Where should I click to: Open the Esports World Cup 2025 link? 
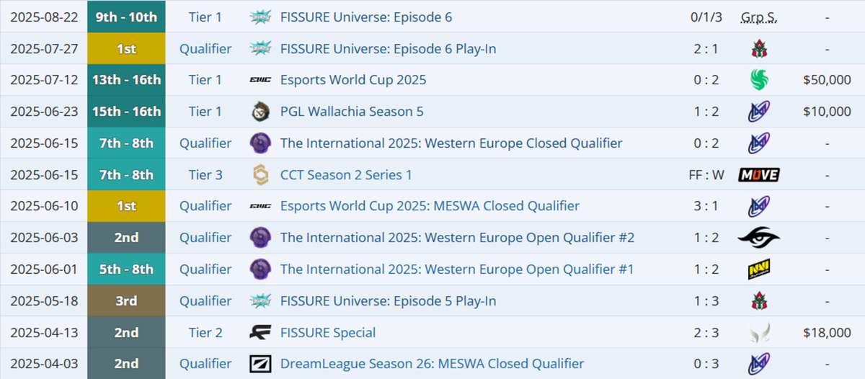(x=353, y=80)
